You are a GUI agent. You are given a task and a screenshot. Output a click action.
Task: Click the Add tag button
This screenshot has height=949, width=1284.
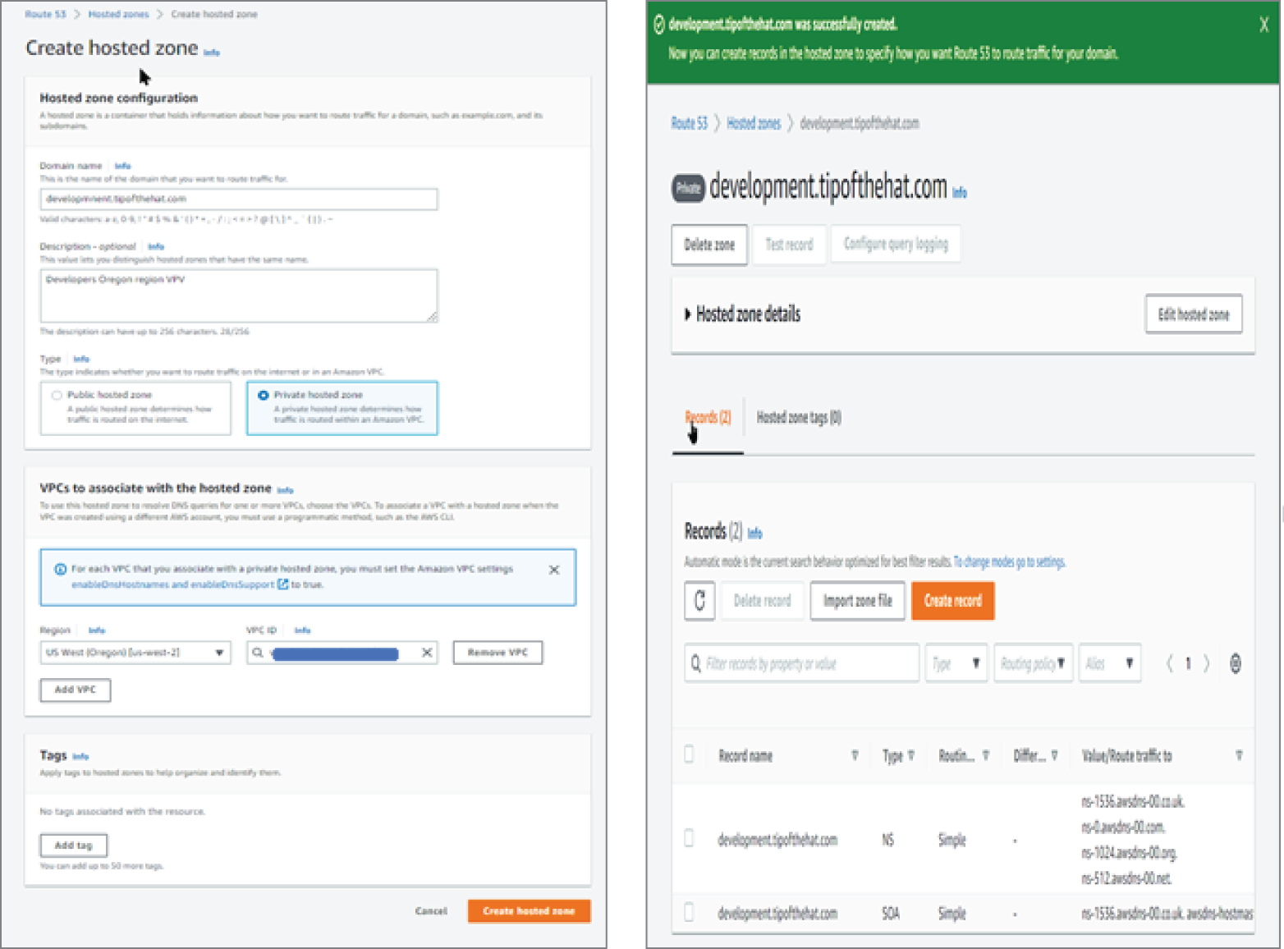74,845
